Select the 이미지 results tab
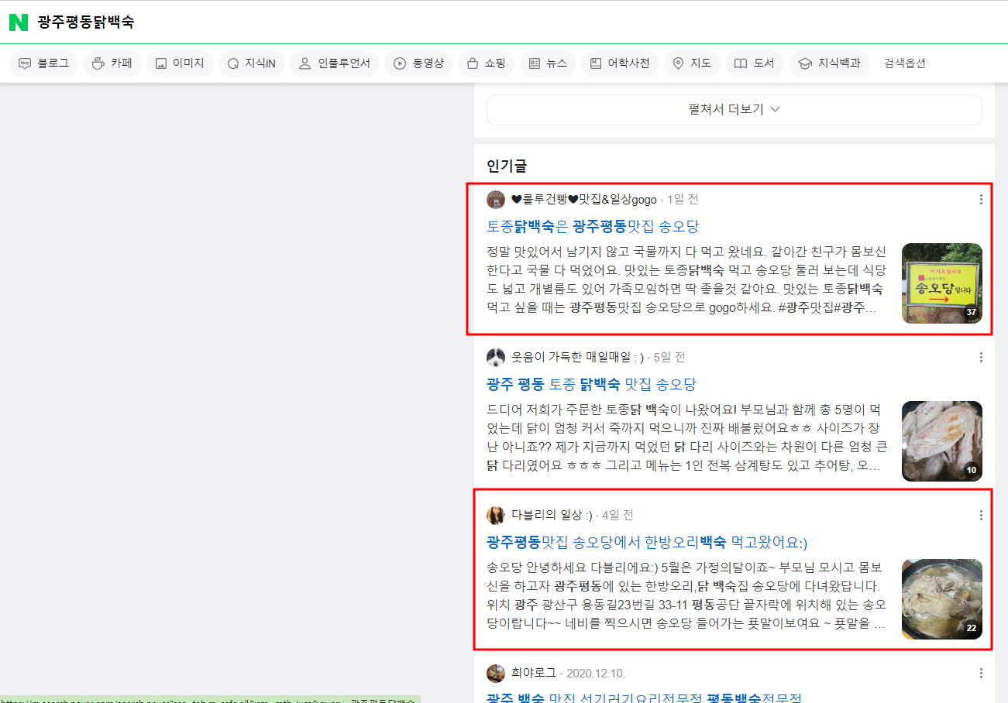Viewport: 1008px width, 703px height. pos(180,63)
